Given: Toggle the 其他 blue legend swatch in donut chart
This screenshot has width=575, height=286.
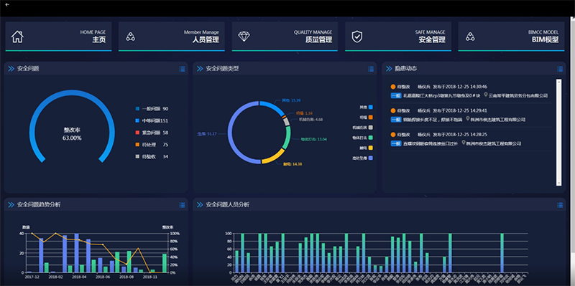Looking at the screenshot, I should (371, 107).
